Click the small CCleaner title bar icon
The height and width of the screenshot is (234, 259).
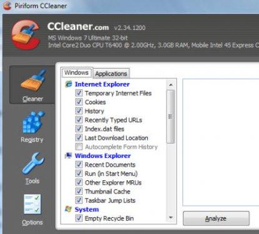7,6
